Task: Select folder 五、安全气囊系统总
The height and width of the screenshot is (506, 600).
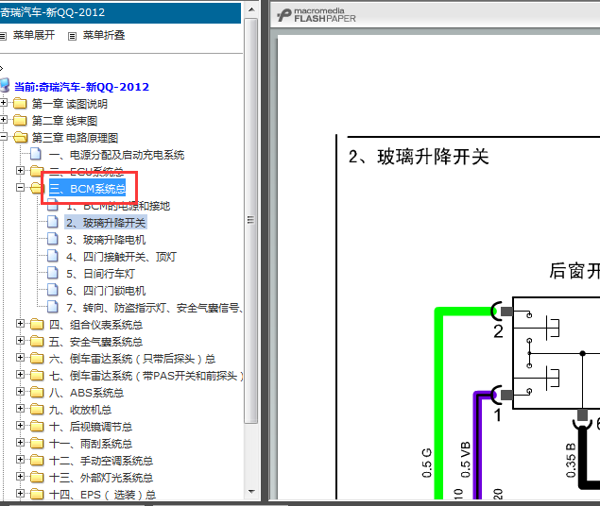Action: tap(95, 342)
